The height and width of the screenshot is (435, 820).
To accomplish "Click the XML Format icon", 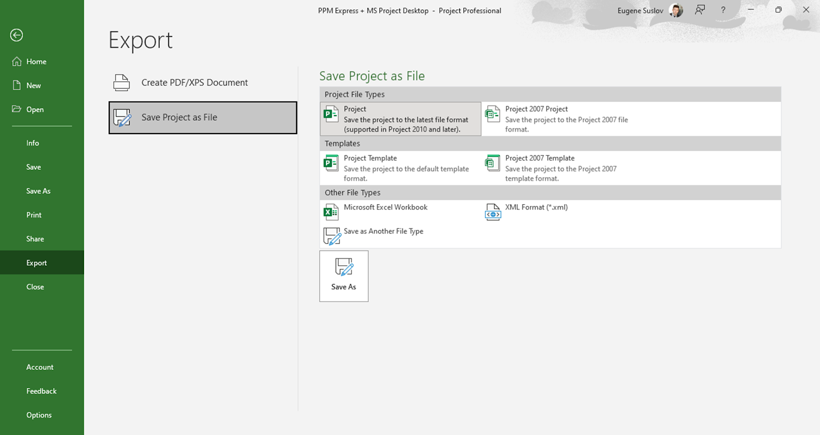I will pyautogui.click(x=493, y=212).
